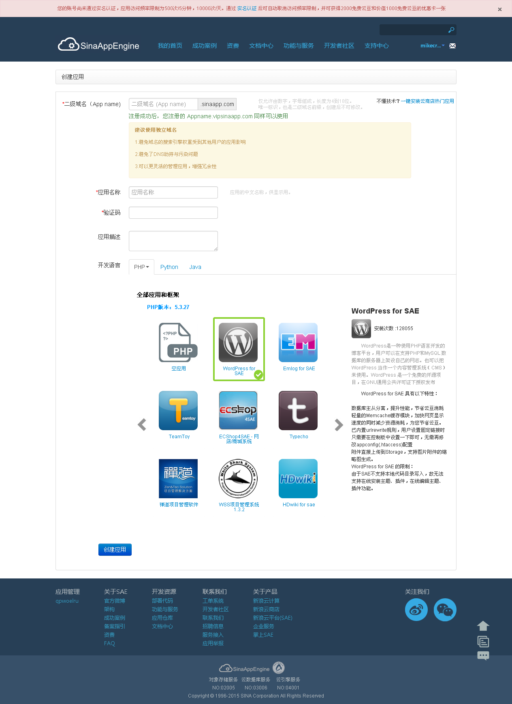The width and height of the screenshot is (512, 704).
Task: Open FAQ footer link
Action: 109,644
